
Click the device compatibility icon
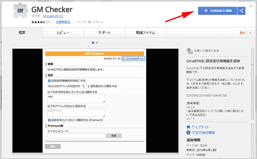pyautogui.click(x=189, y=51)
